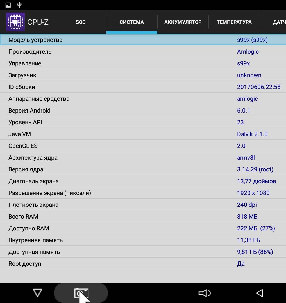Screen dimensions: 286x303
Task: Switch to the SOC tab
Action: [x=81, y=22]
